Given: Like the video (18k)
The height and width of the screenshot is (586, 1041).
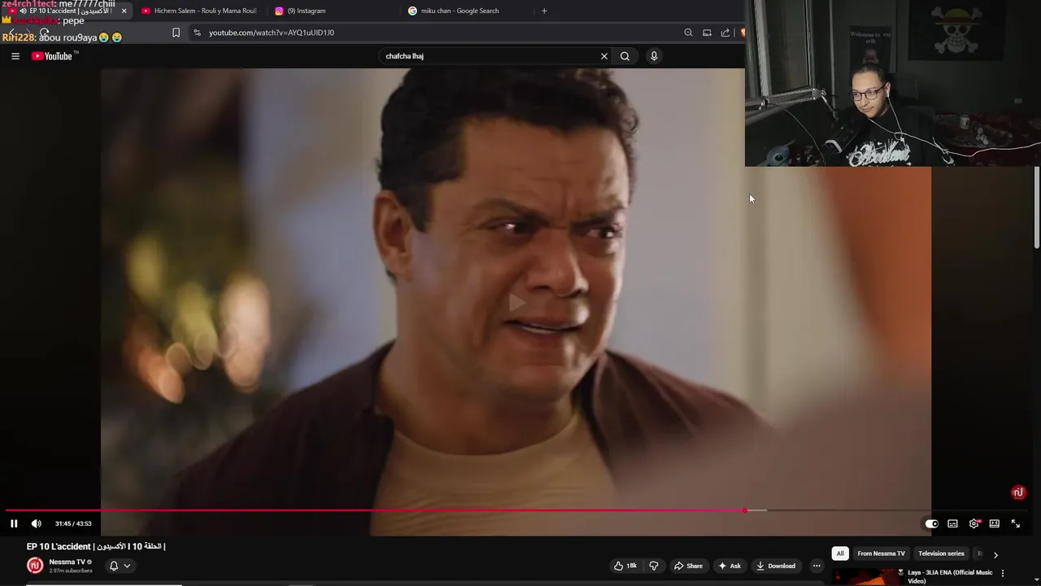Looking at the screenshot, I should coord(625,566).
